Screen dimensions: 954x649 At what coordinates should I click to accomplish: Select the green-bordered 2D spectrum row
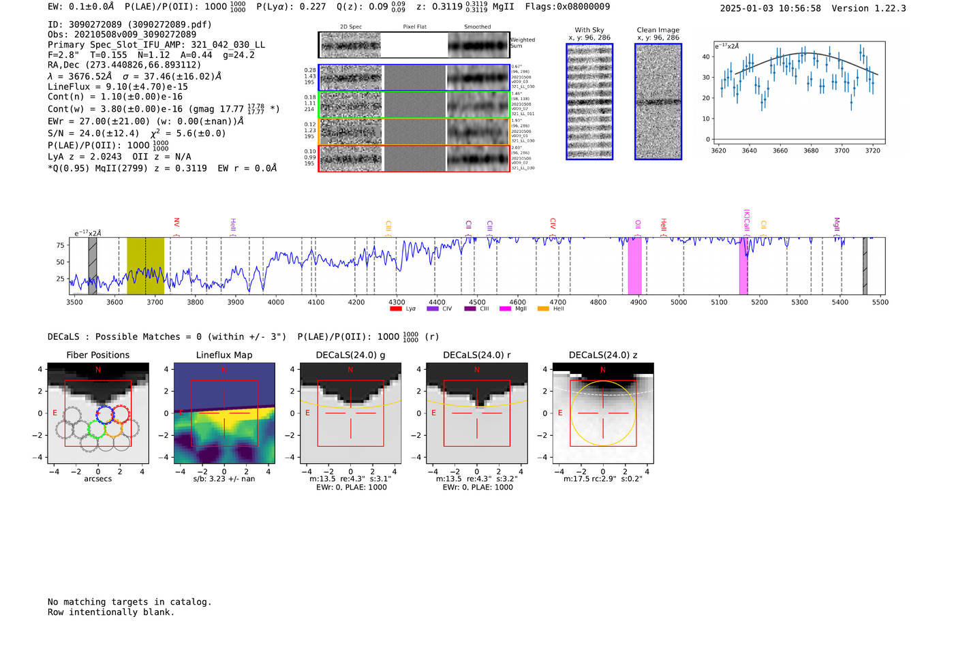414,105
